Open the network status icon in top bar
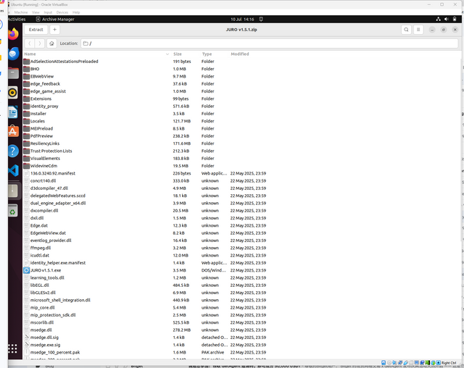The image size is (464, 368). click(438, 20)
